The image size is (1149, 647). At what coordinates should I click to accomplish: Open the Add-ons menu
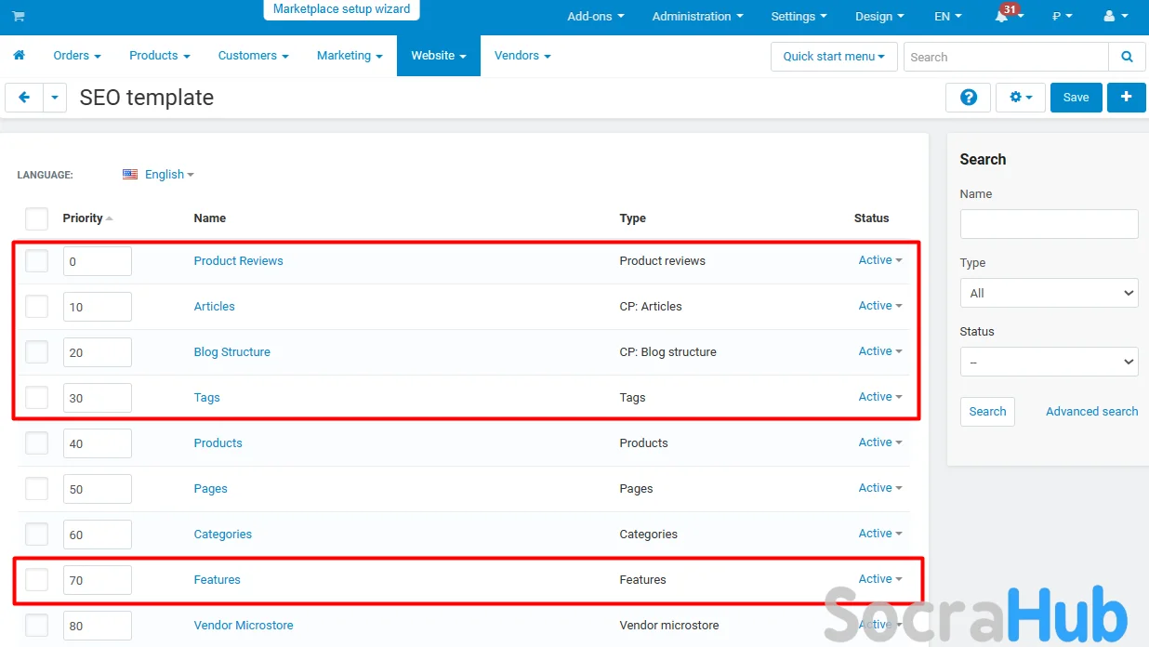pyautogui.click(x=595, y=17)
